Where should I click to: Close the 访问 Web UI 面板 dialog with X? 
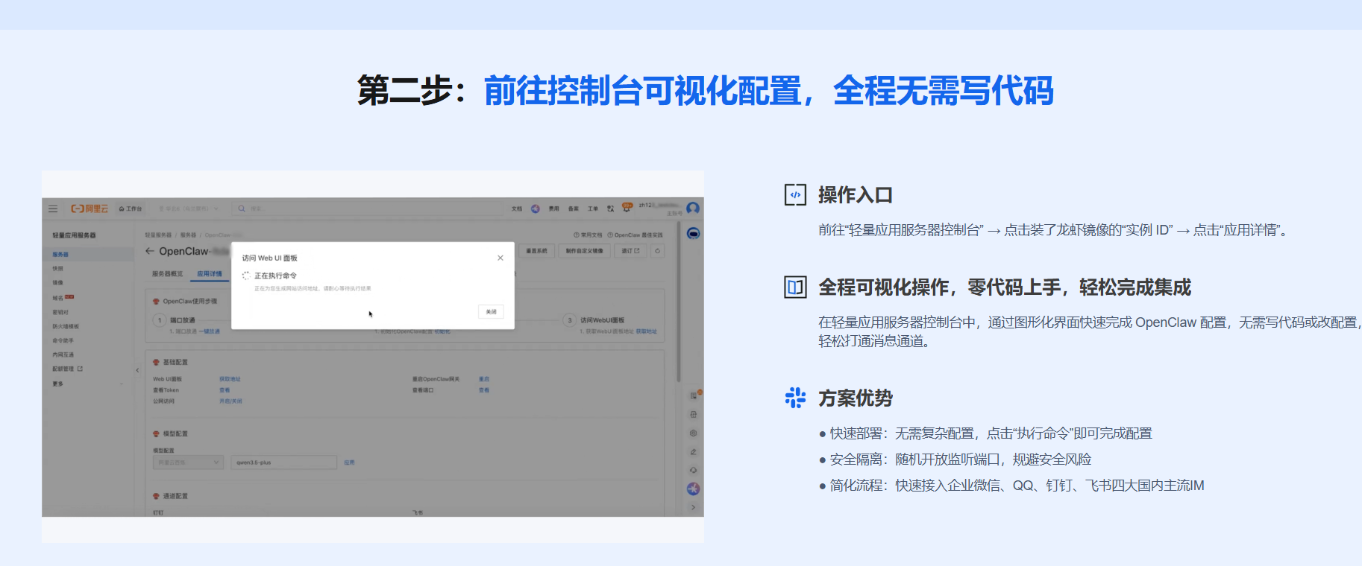500,258
